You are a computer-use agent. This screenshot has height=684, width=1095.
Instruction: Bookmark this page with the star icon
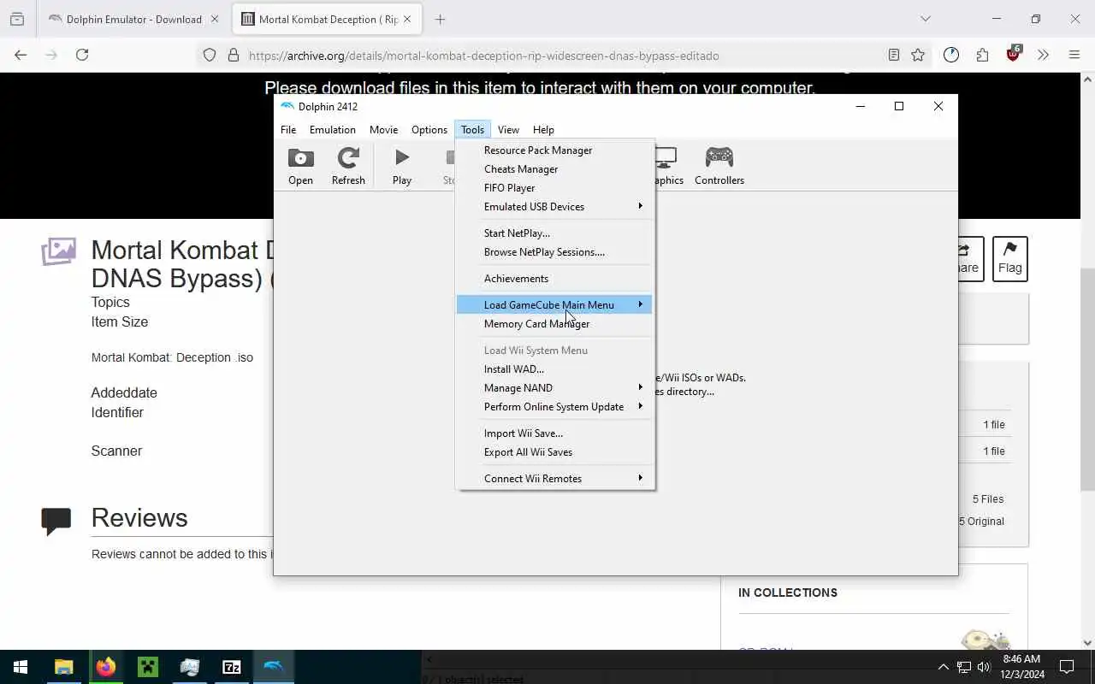[x=918, y=55]
